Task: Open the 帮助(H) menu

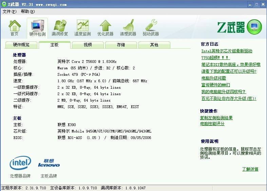Action: click(28, 12)
